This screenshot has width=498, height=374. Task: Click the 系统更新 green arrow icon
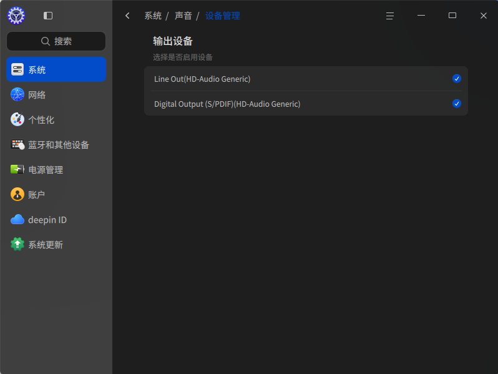17,244
